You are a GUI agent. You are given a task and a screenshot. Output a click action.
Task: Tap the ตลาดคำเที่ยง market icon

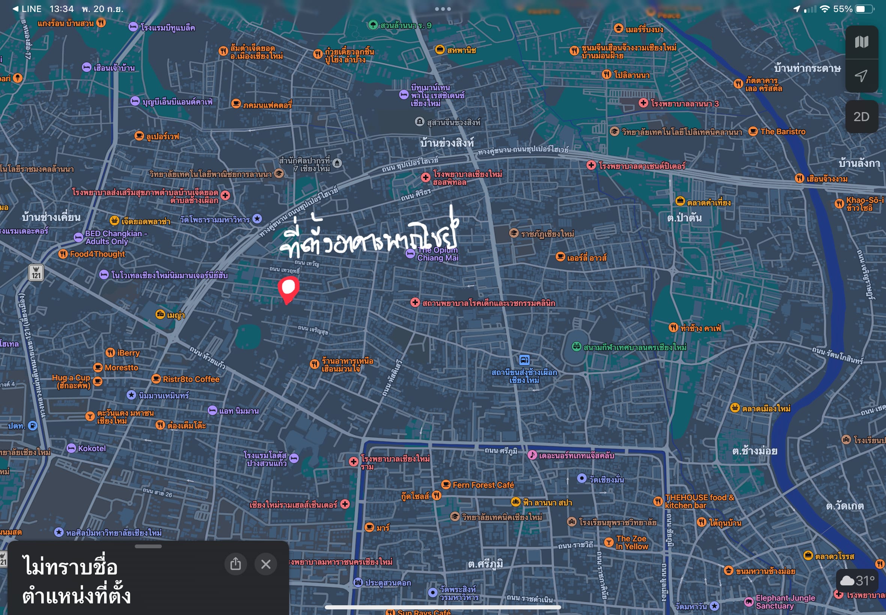coord(680,201)
